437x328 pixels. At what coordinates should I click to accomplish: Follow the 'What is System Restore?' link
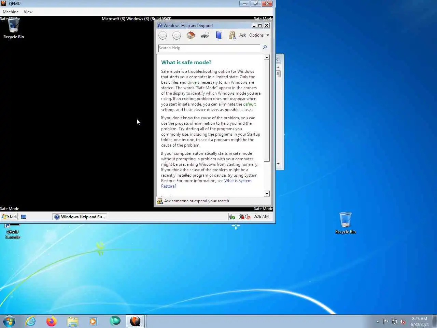tap(206, 183)
